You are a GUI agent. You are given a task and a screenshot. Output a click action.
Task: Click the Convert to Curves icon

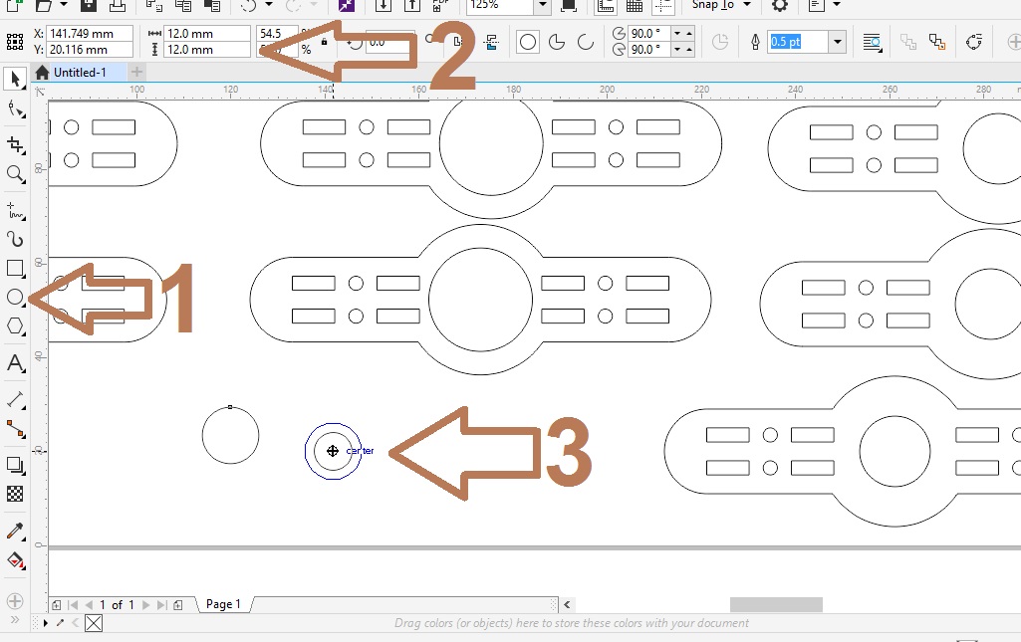(973, 42)
